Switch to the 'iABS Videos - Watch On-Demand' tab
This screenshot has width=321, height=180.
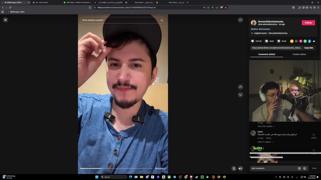pos(77,2)
